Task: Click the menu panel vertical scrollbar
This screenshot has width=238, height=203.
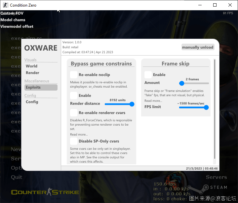Action: coord(215,109)
